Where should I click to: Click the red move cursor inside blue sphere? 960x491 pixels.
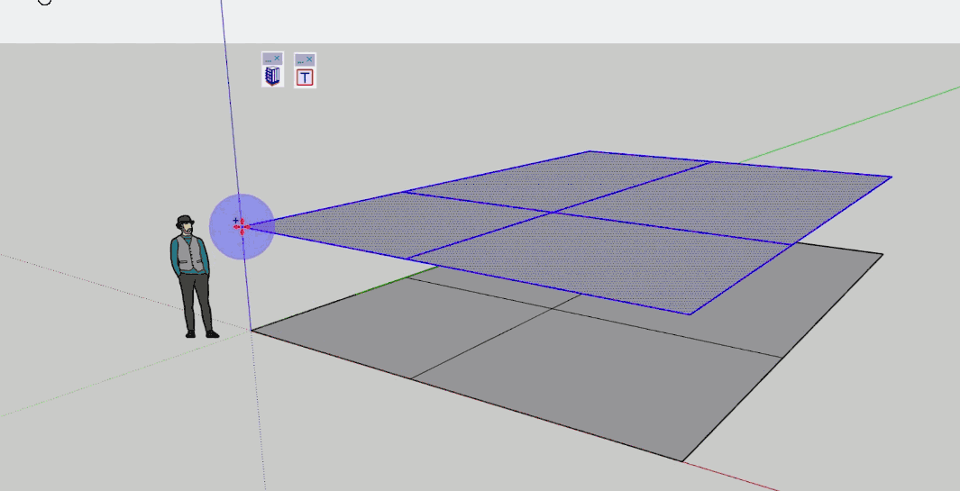tap(241, 226)
